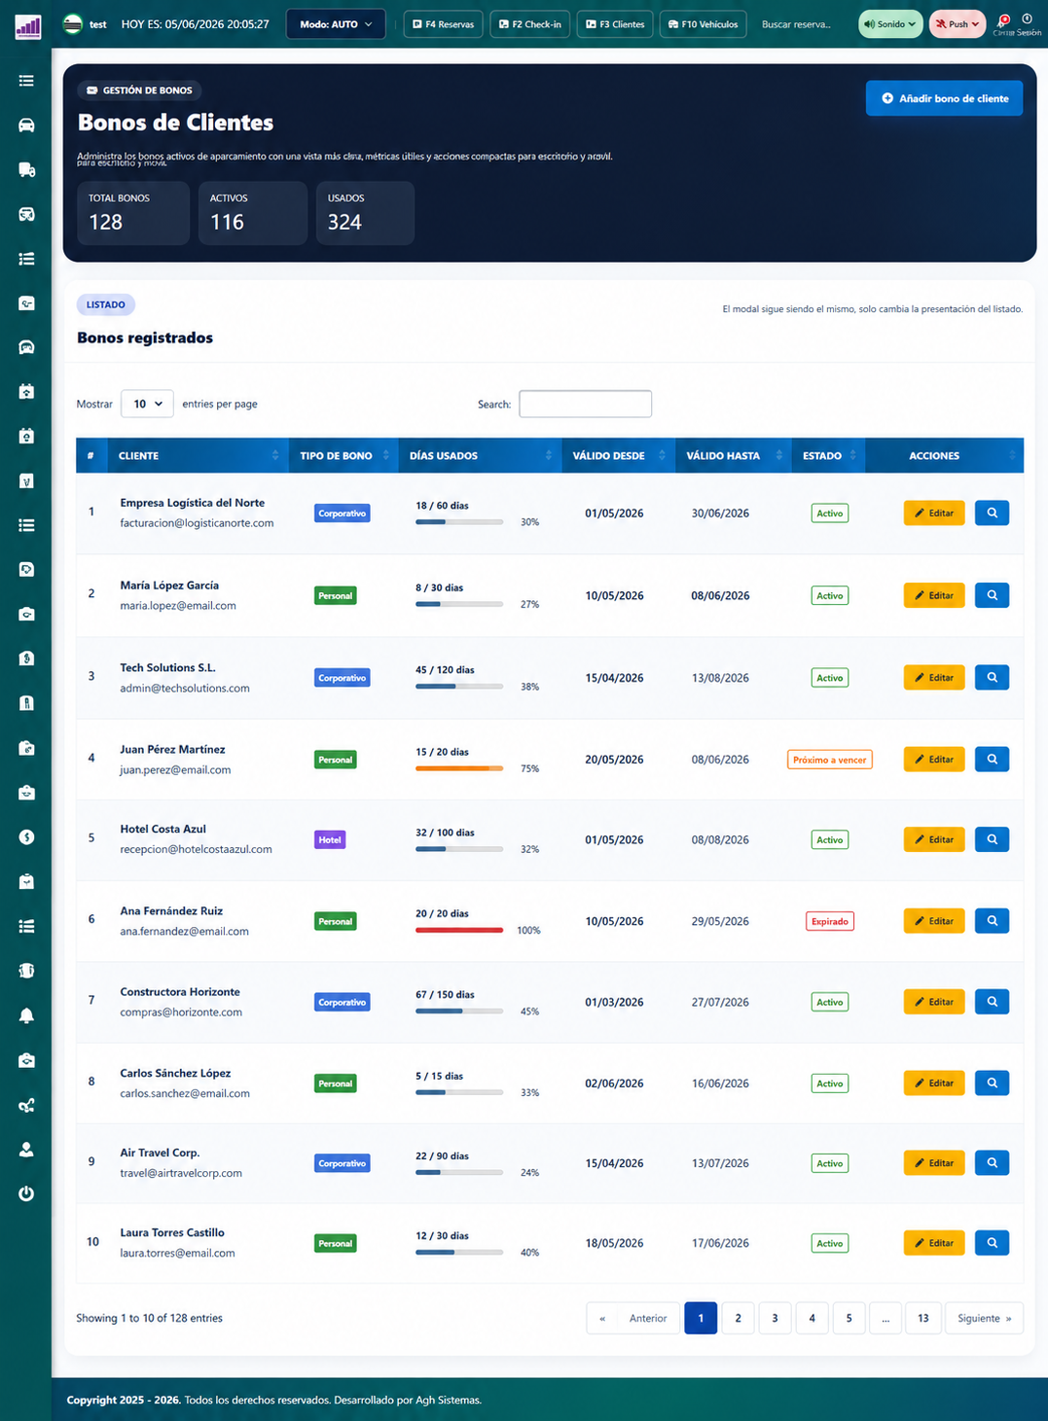The height and width of the screenshot is (1421, 1048).
Task: Sort by the CLIENTE column arrows
Action: click(275, 455)
